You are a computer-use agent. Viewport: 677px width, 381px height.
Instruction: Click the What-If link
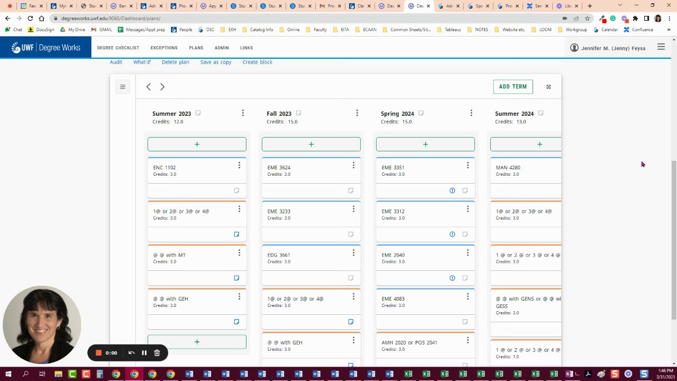click(142, 62)
